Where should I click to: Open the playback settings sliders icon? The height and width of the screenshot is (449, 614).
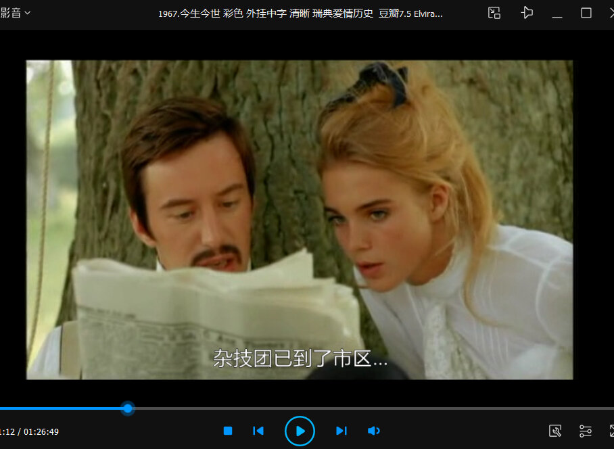pyautogui.click(x=586, y=431)
